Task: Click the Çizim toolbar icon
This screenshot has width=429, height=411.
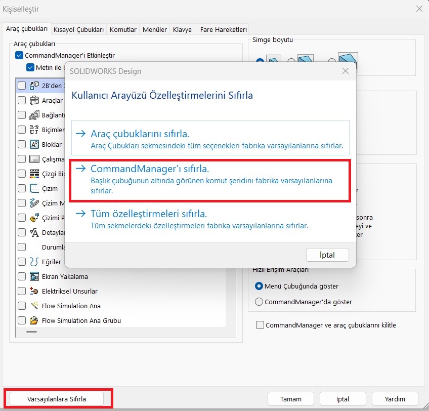Action: click(34, 188)
